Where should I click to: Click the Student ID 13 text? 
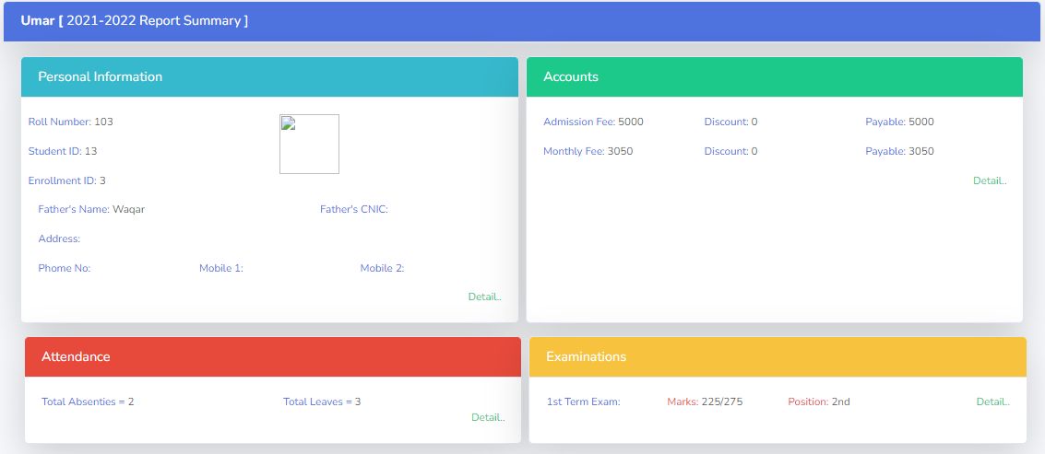tap(63, 151)
